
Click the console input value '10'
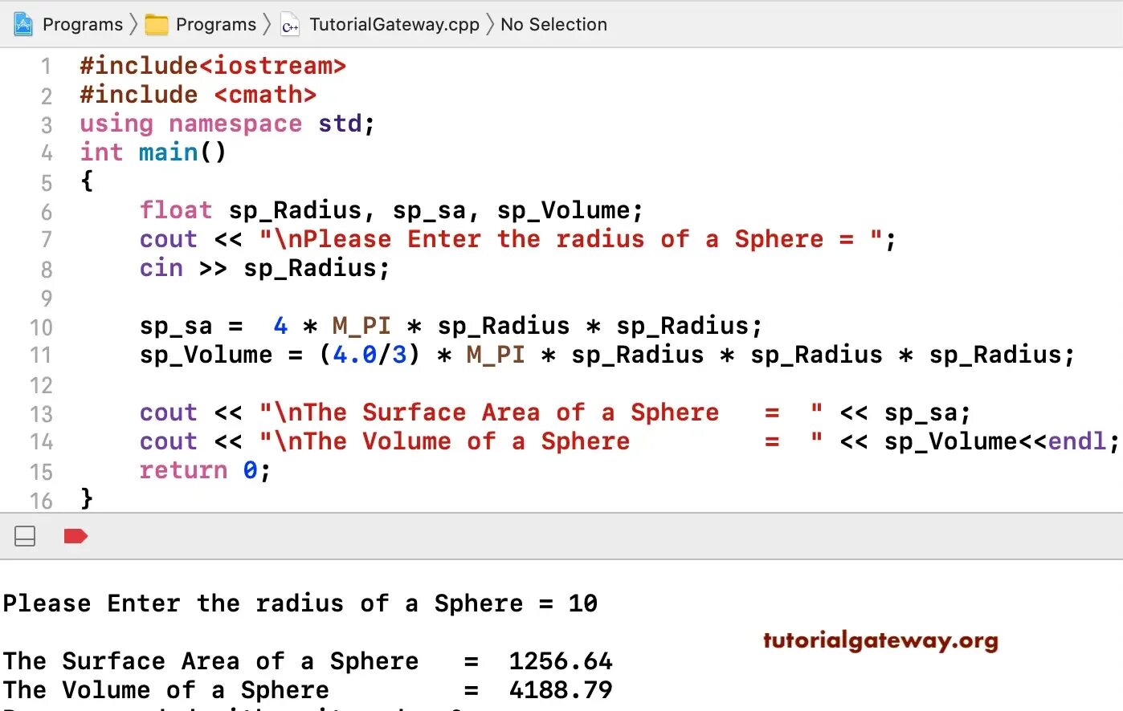point(583,603)
